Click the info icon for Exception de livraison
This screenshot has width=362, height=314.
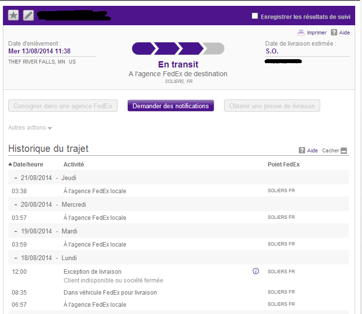[256, 271]
